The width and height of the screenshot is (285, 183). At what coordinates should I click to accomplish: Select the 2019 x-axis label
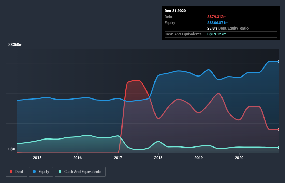tap(199, 158)
